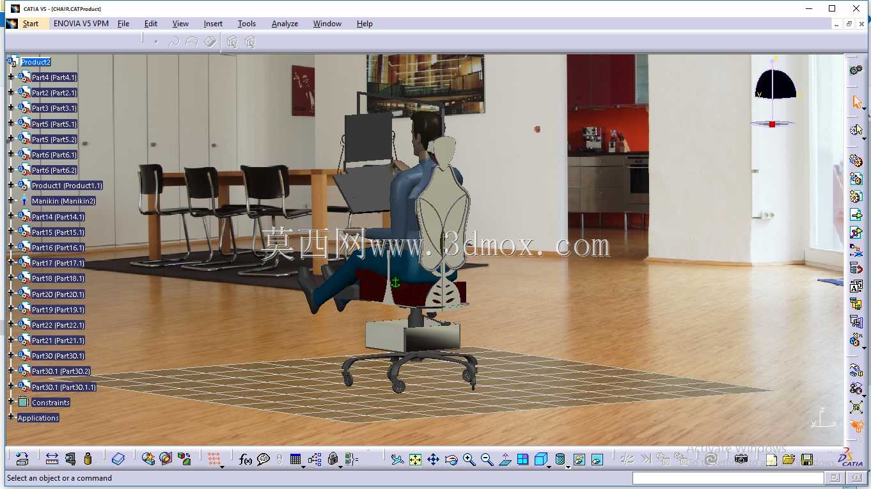Click the Isometric View cube icon

click(x=540, y=459)
